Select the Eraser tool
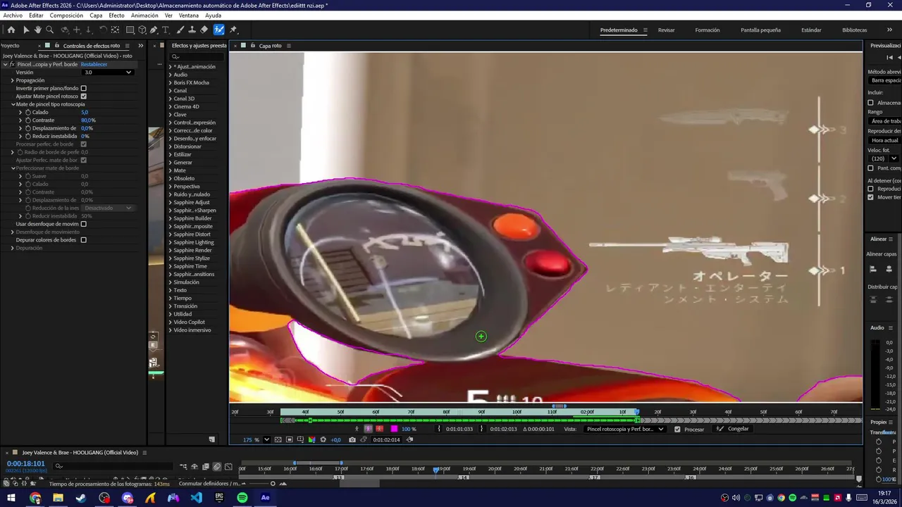This screenshot has width=902, height=507. pos(204,30)
